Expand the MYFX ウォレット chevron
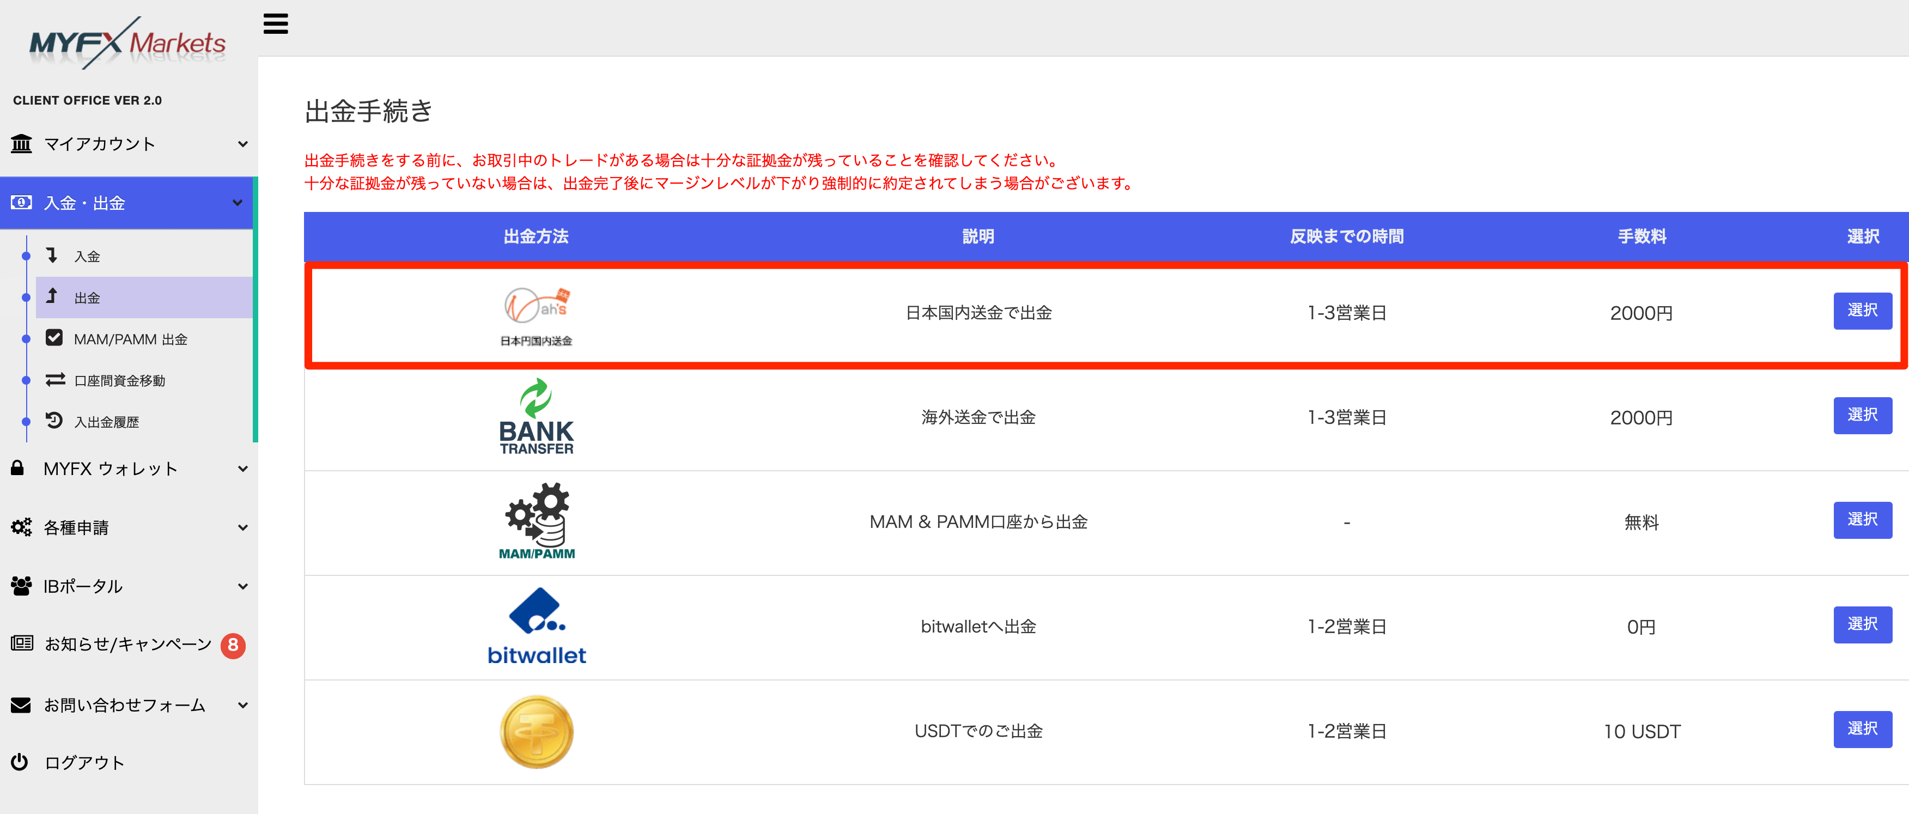Image resolution: width=1909 pixels, height=814 pixels. click(242, 469)
